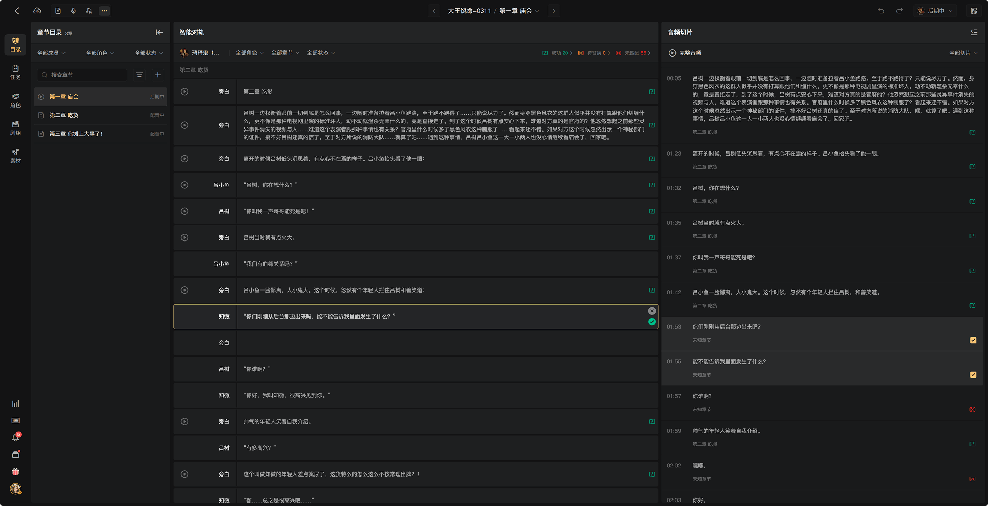Expand the 全部成员 filter dropdown
Screen dimensions: 988x506
(x=51, y=53)
